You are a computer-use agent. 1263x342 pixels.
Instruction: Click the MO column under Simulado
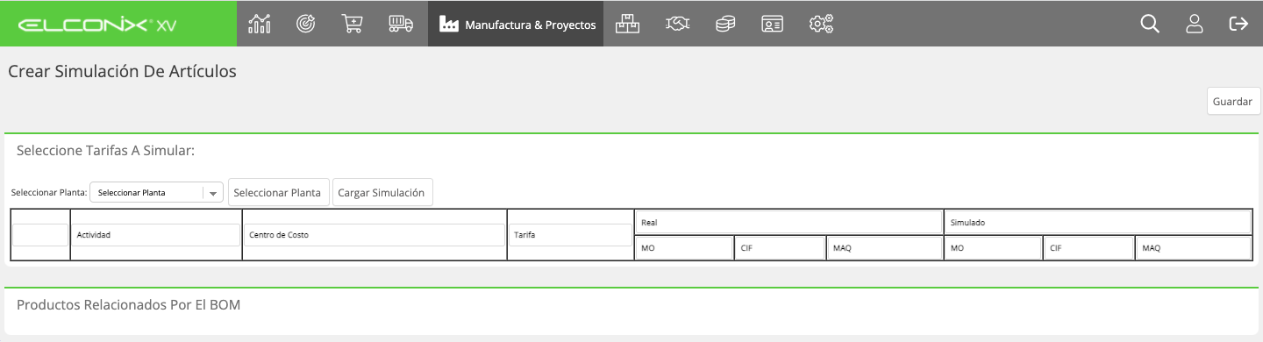993,248
